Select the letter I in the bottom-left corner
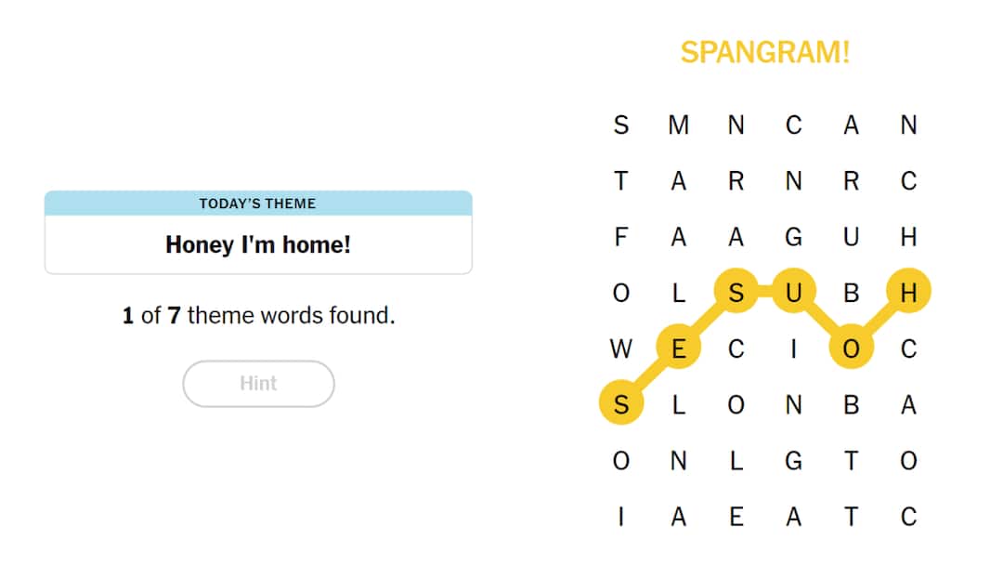 [621, 516]
